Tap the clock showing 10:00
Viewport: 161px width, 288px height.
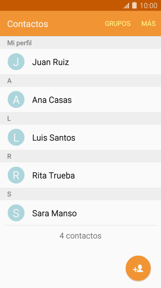[149, 5]
